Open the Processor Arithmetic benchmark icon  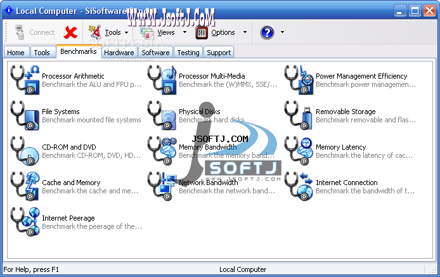(x=25, y=80)
